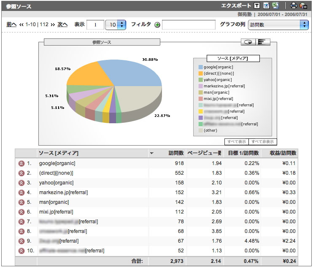Viewport: 313px width, 268px height.
Task: Click the pie chart dashboard icon
Action: click(x=303, y=5)
